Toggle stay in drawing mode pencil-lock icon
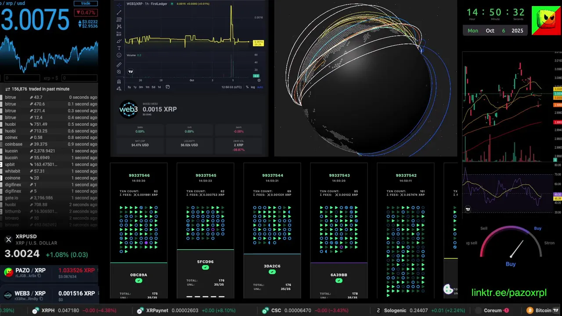Screen dimensions: 562x316 click(x=119, y=88)
